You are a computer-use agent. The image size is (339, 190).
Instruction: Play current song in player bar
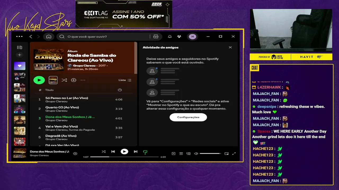pos(124,151)
